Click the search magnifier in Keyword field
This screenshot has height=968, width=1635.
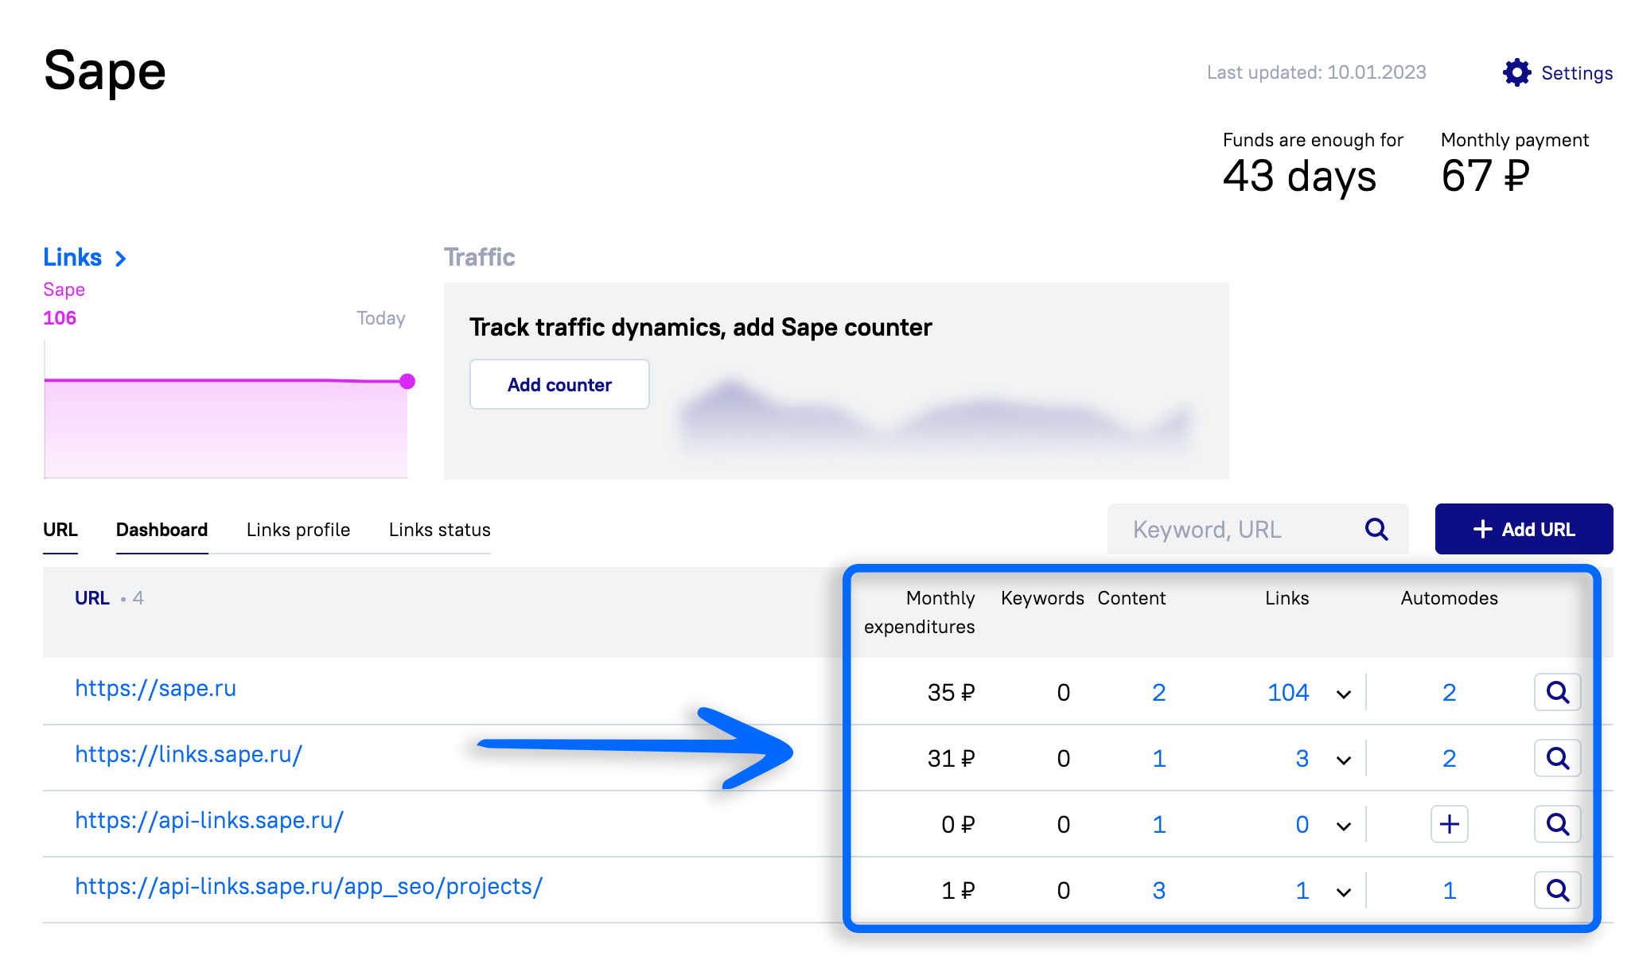pyautogui.click(x=1376, y=530)
